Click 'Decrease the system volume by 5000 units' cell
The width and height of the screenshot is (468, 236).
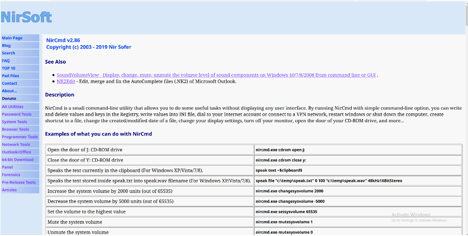pos(150,201)
